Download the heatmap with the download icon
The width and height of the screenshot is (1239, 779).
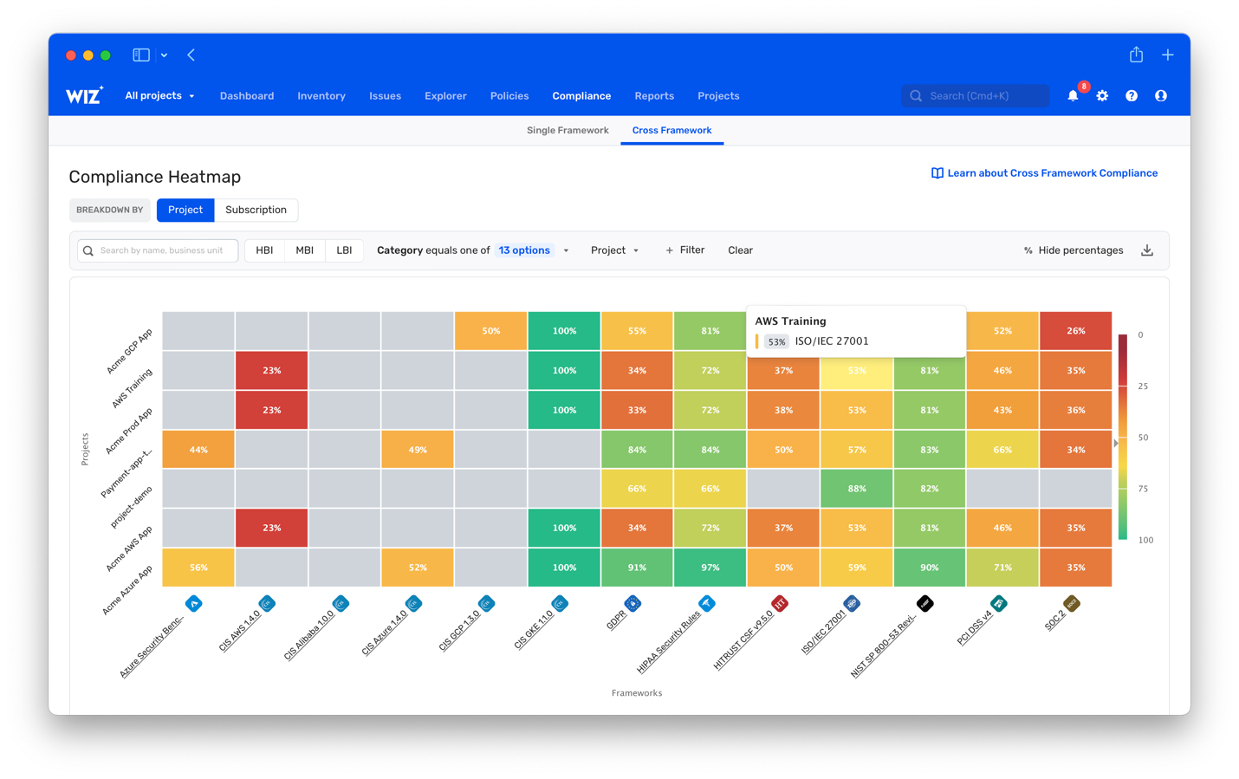pyautogui.click(x=1147, y=250)
